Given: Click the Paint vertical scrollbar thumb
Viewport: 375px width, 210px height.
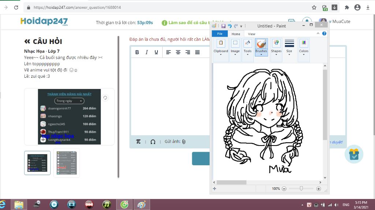Looking at the screenshot, I should coord(325,105).
